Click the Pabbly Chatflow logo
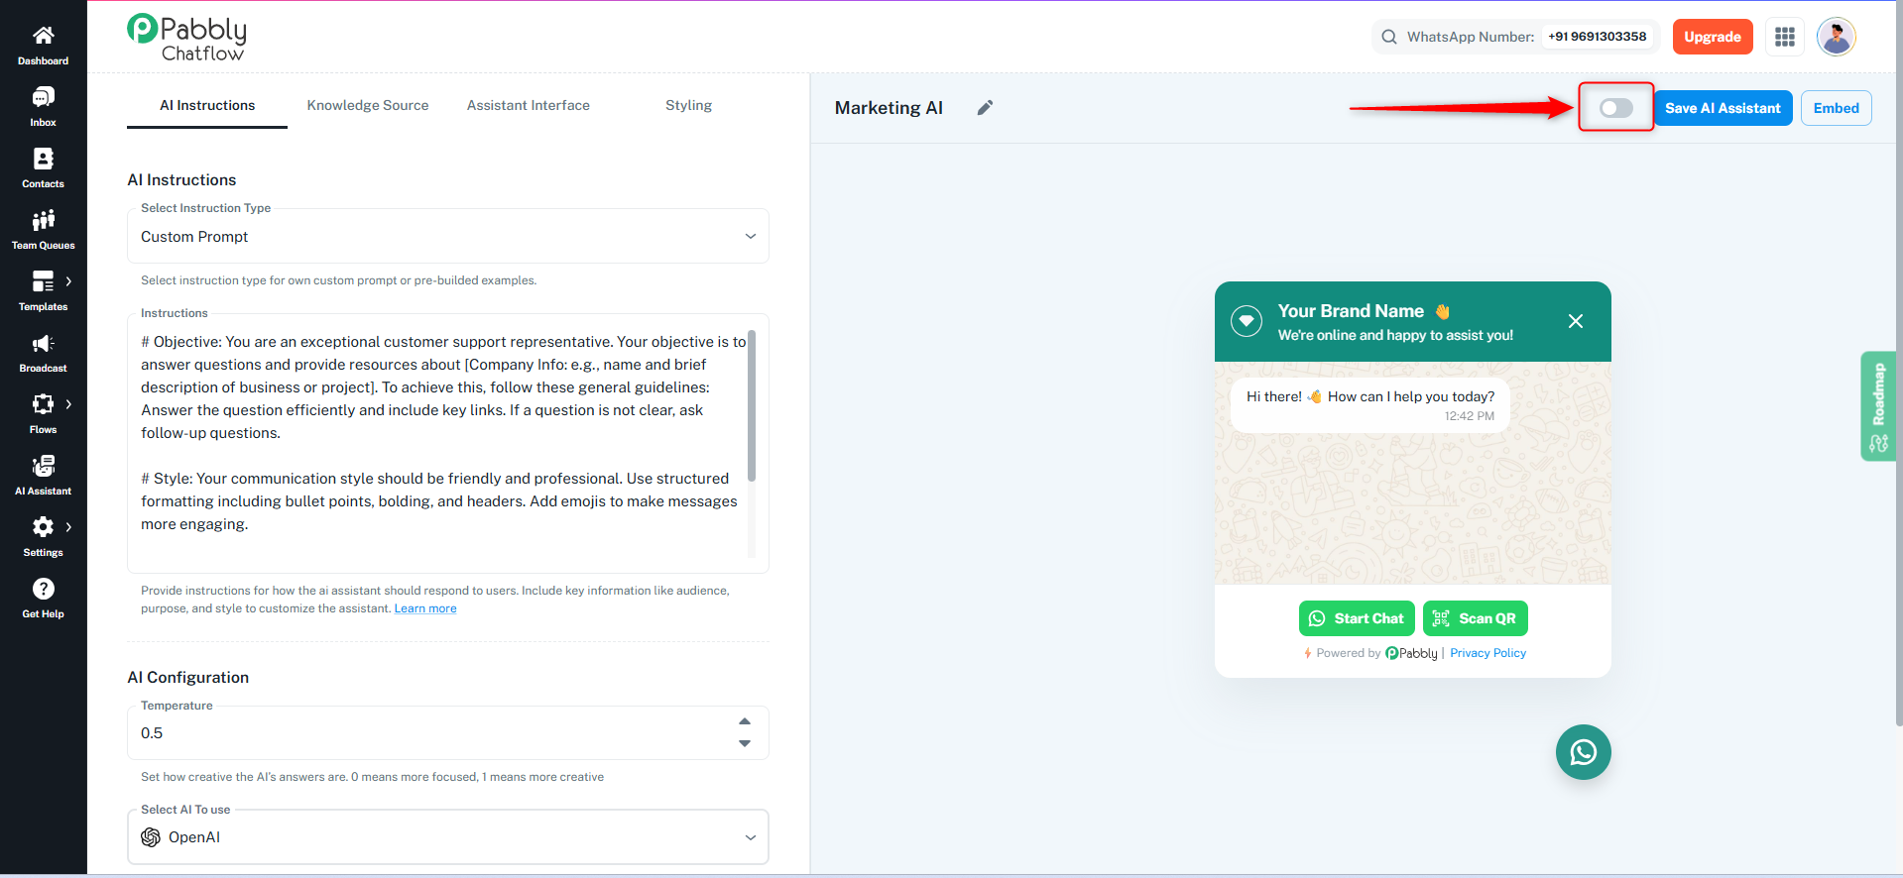 point(187,38)
